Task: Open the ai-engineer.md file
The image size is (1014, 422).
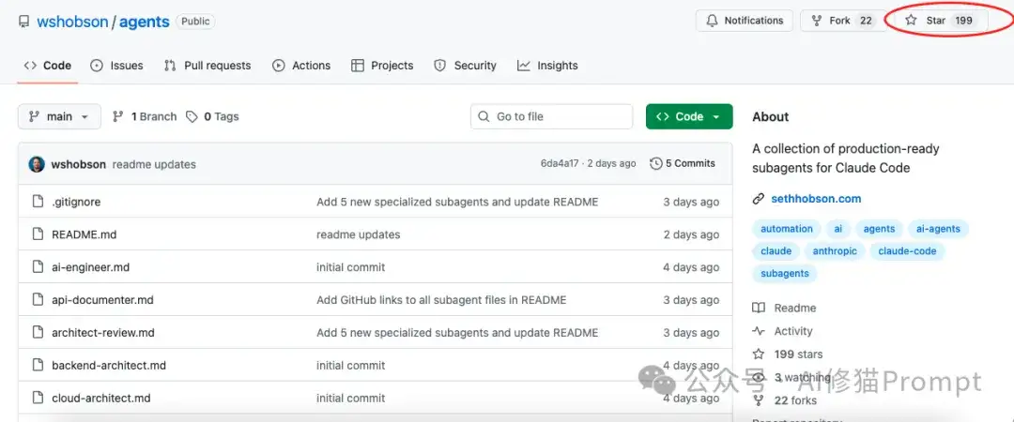Action: click(x=90, y=267)
